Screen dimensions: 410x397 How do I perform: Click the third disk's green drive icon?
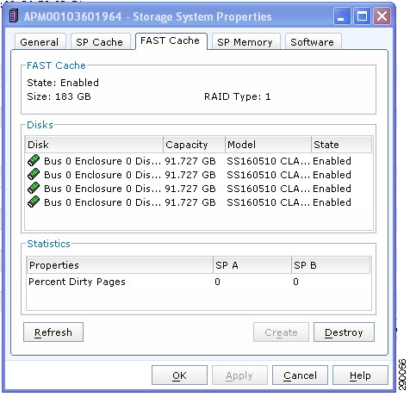(34, 188)
